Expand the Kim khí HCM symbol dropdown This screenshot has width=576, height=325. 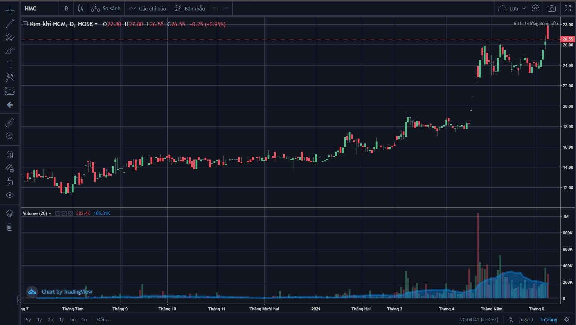[96, 24]
